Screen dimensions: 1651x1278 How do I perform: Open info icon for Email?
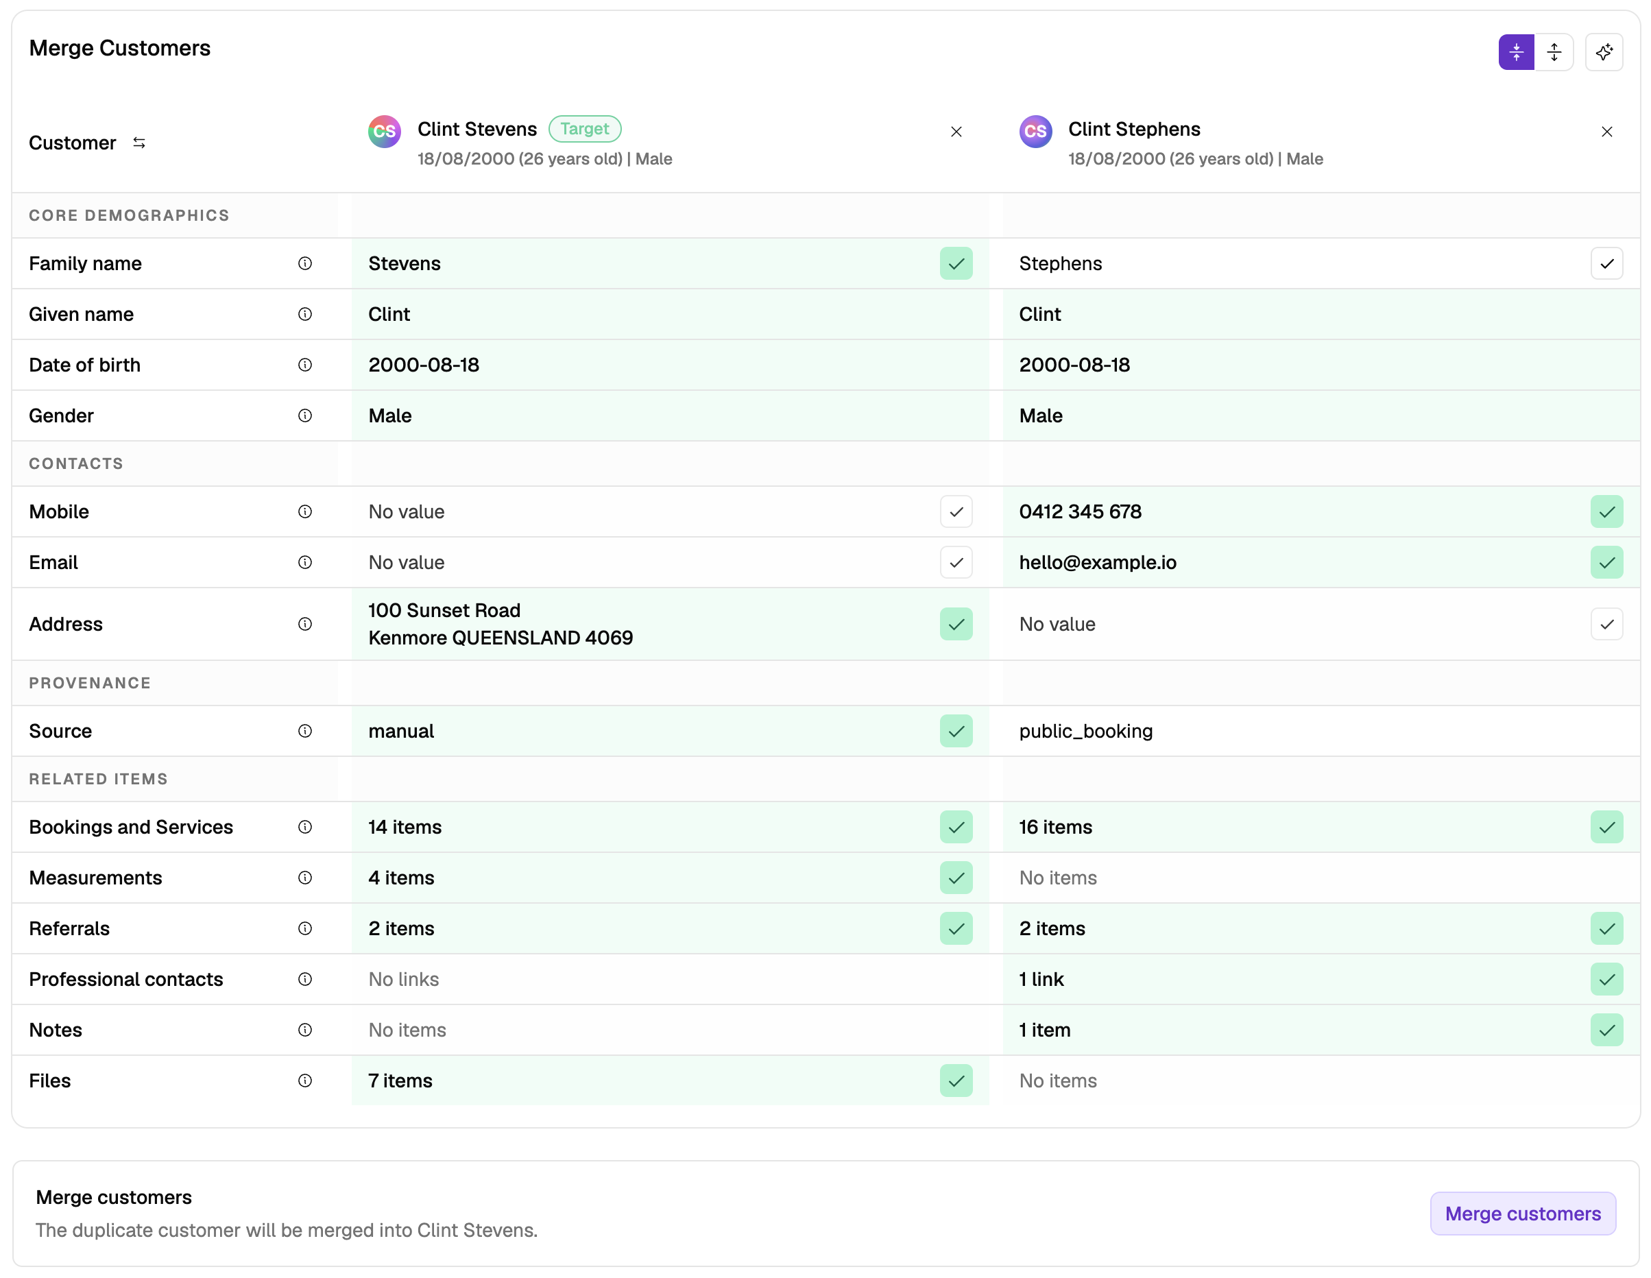[x=304, y=562]
